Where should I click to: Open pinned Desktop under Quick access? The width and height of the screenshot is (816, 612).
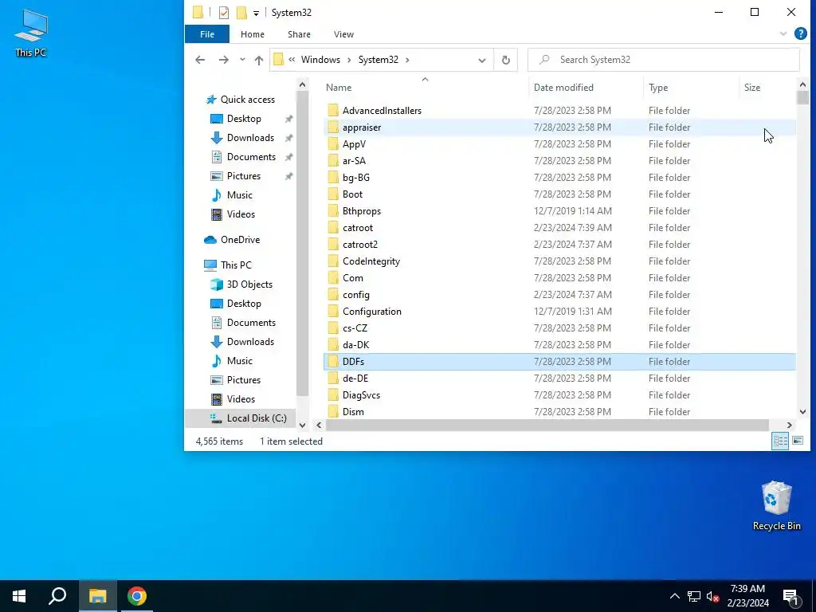(x=244, y=119)
